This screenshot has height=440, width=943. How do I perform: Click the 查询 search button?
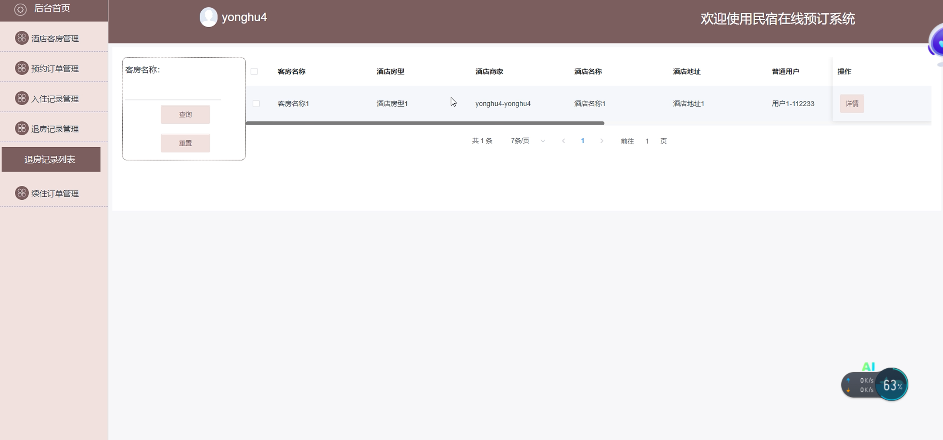pyautogui.click(x=185, y=115)
